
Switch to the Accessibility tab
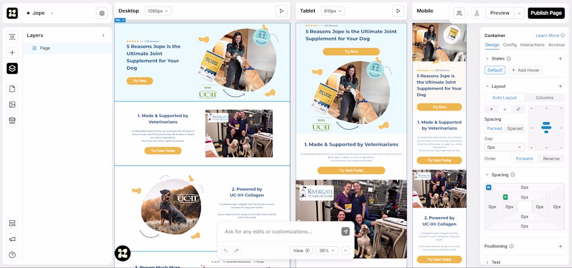(556, 45)
